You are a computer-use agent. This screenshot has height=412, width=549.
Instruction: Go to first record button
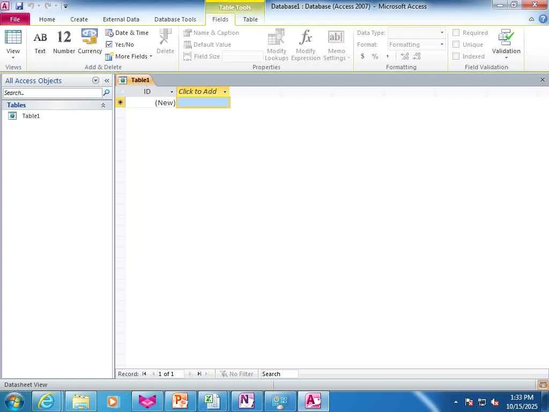pyautogui.click(x=144, y=374)
